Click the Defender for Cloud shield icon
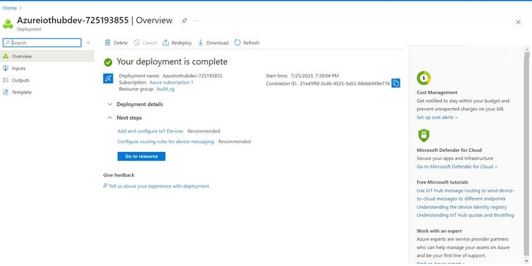This screenshot has height=266, width=532. (x=423, y=136)
